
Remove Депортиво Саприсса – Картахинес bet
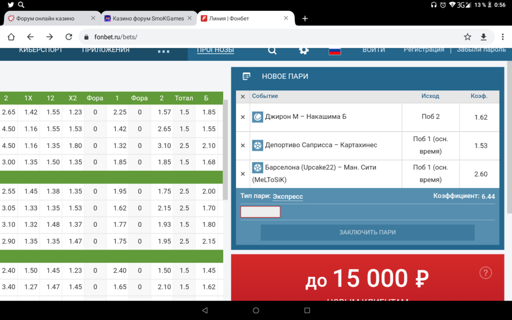coord(243,145)
